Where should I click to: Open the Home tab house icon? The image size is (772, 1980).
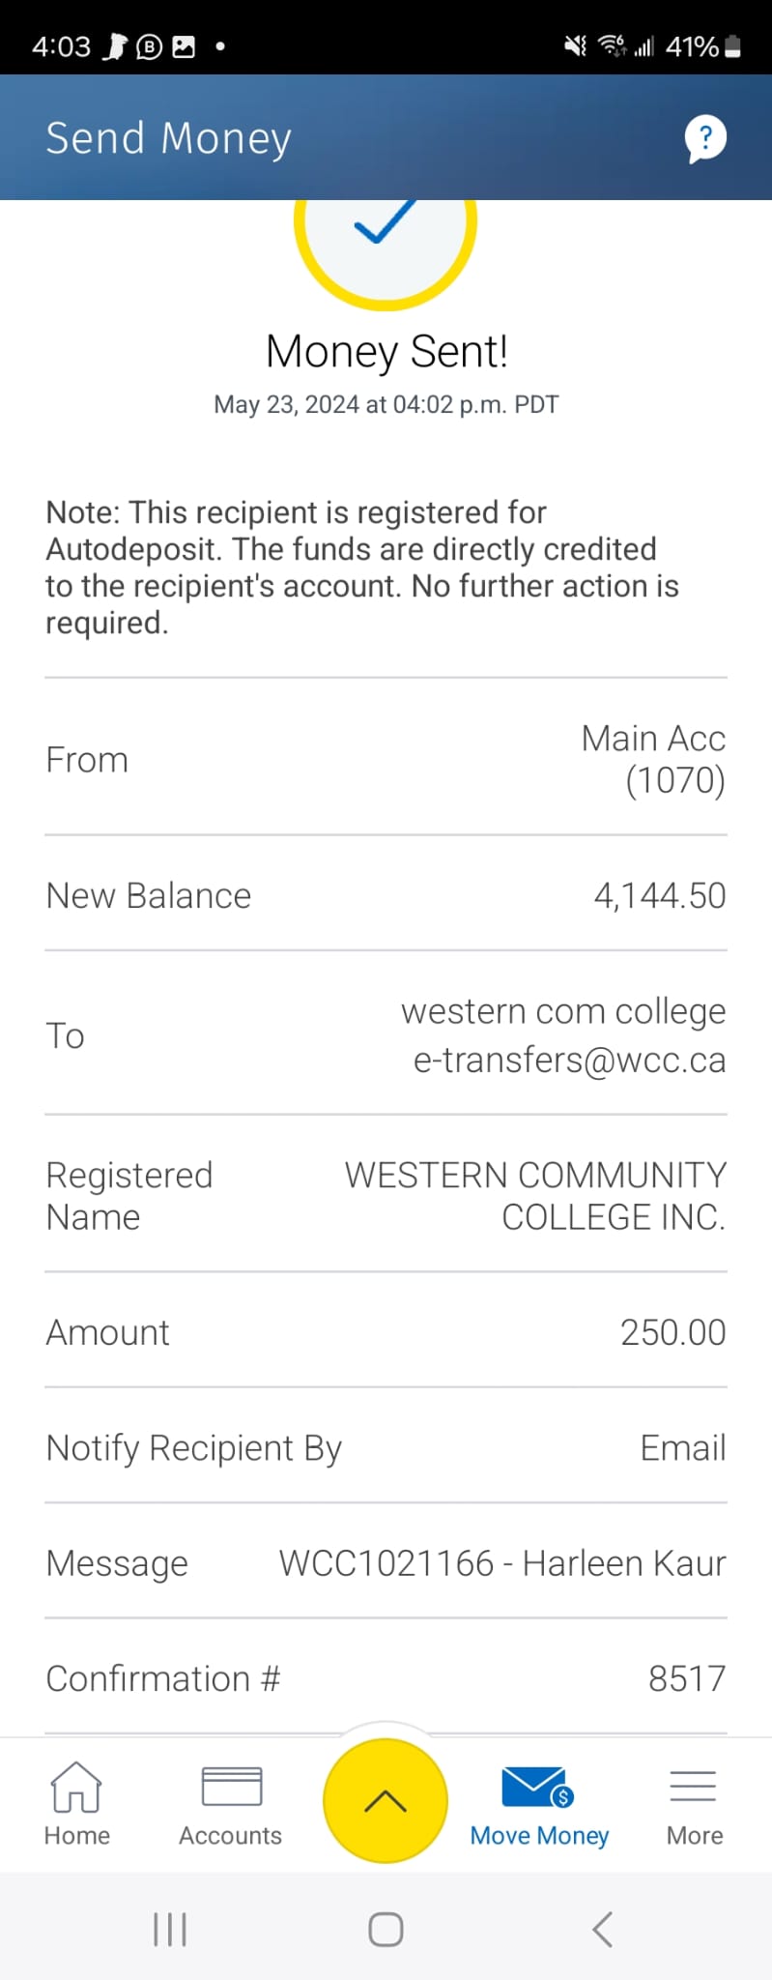point(76,1788)
